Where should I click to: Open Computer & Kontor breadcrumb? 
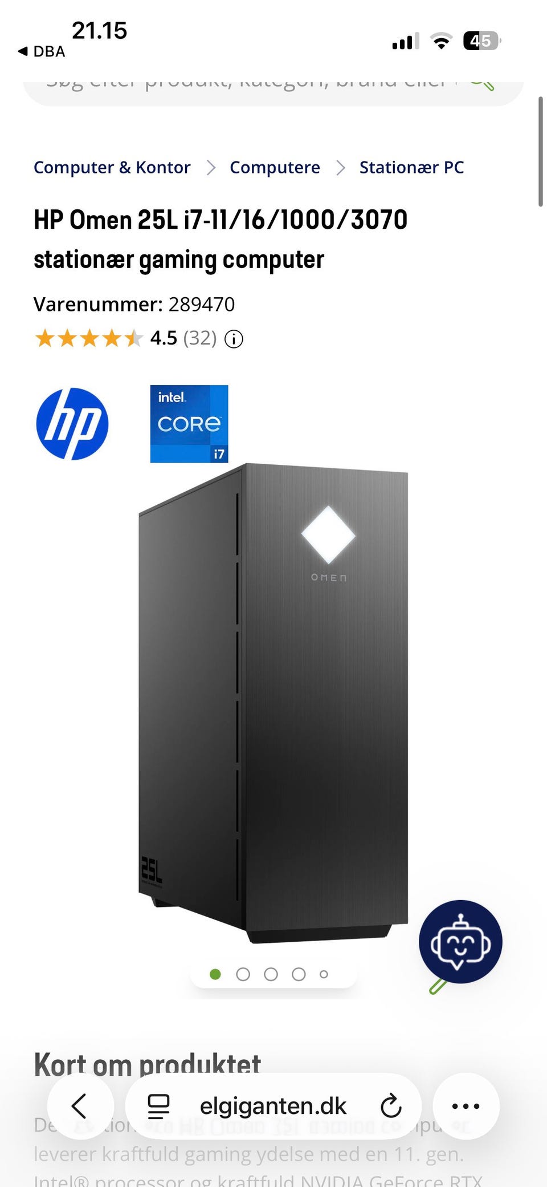pos(112,167)
